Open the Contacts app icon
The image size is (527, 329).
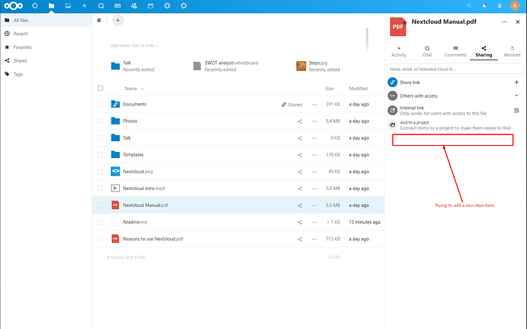tap(134, 5)
